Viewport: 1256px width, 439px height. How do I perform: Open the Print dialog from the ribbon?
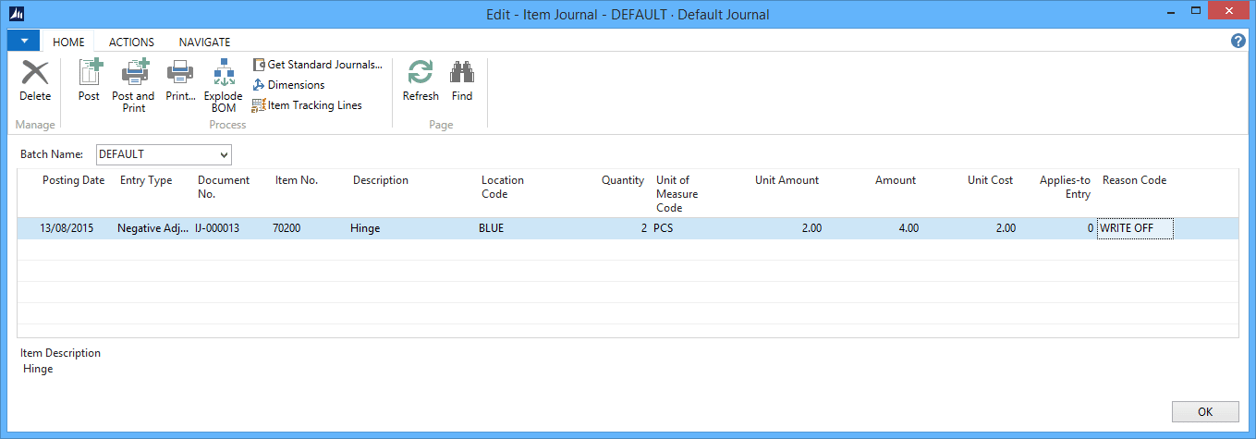180,74
